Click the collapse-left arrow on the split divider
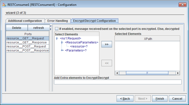This screenshot has width=189, height=105. [x=51, y=26]
